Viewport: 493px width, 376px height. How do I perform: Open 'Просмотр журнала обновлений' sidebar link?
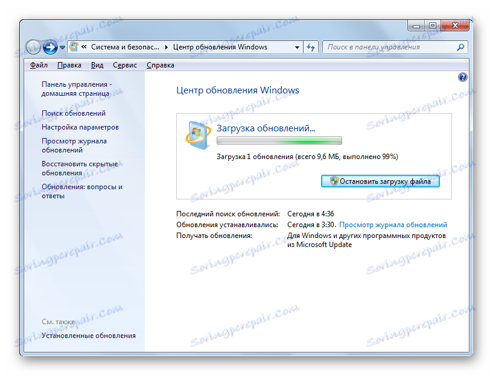[x=74, y=145]
